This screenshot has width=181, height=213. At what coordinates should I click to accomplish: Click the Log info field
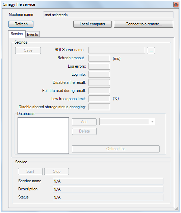tap(99, 74)
